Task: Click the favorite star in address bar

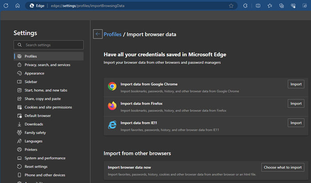Action: pos(231,6)
